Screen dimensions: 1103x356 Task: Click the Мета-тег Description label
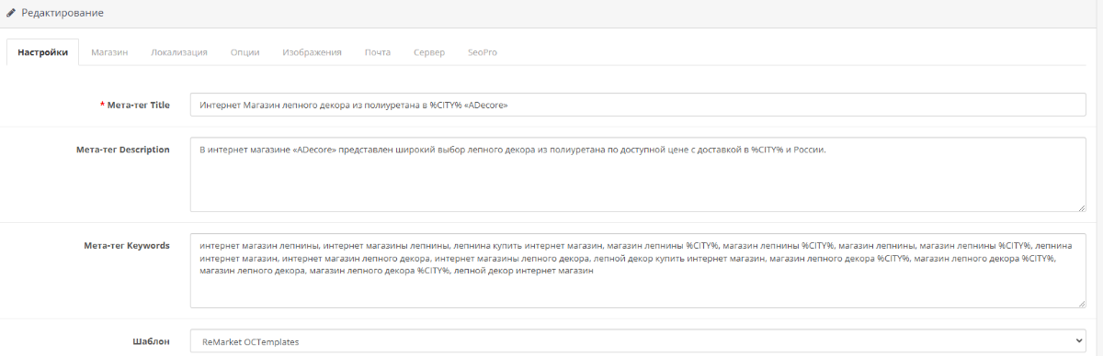123,150
